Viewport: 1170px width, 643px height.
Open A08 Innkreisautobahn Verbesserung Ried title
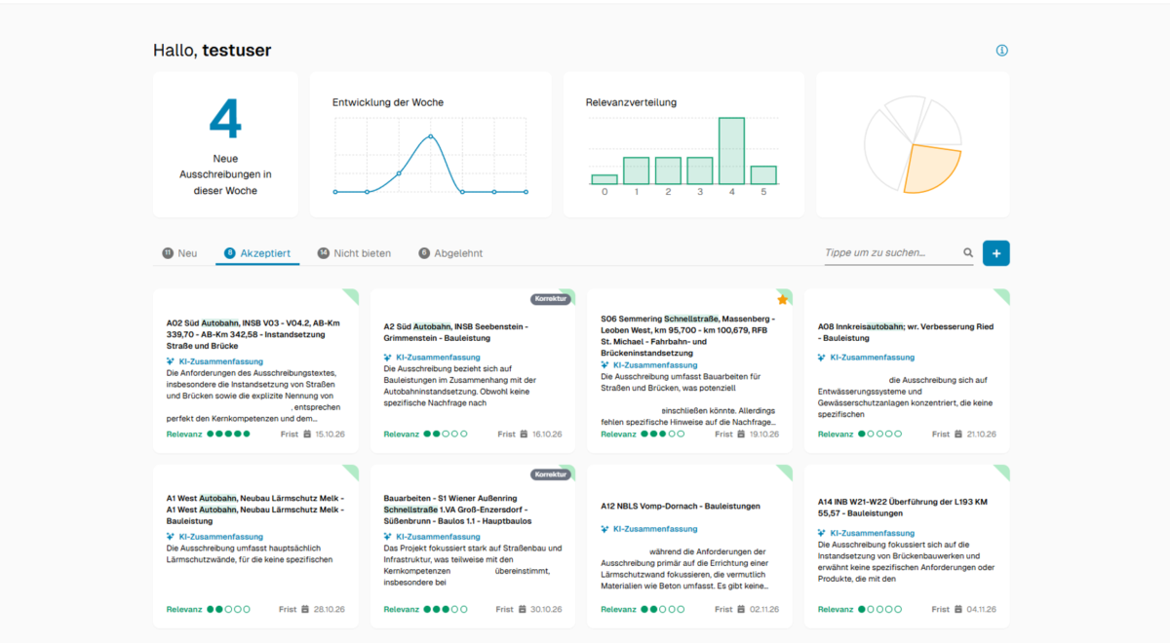[x=906, y=332]
